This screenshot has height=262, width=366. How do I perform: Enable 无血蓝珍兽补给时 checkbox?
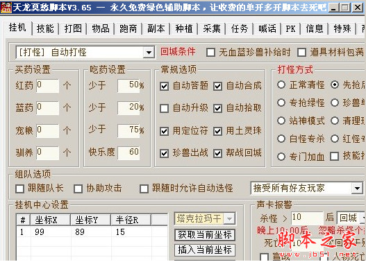(x=210, y=53)
